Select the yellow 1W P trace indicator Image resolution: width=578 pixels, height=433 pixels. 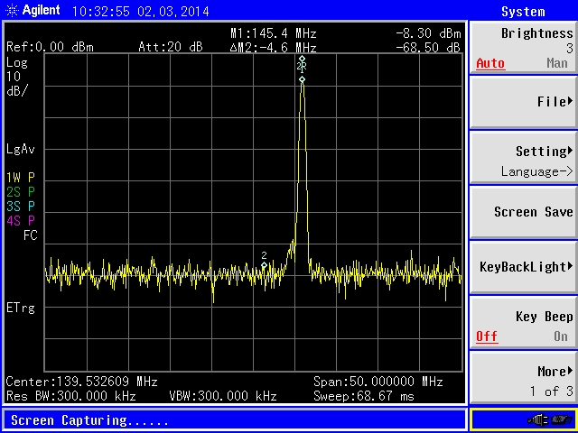point(20,177)
